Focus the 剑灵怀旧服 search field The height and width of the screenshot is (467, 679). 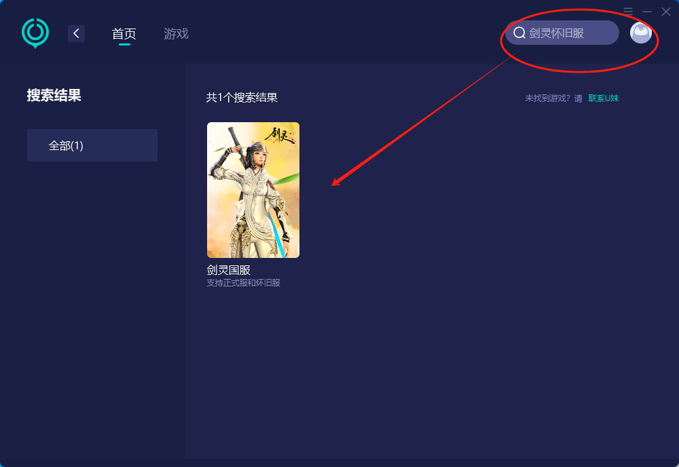[x=562, y=33]
